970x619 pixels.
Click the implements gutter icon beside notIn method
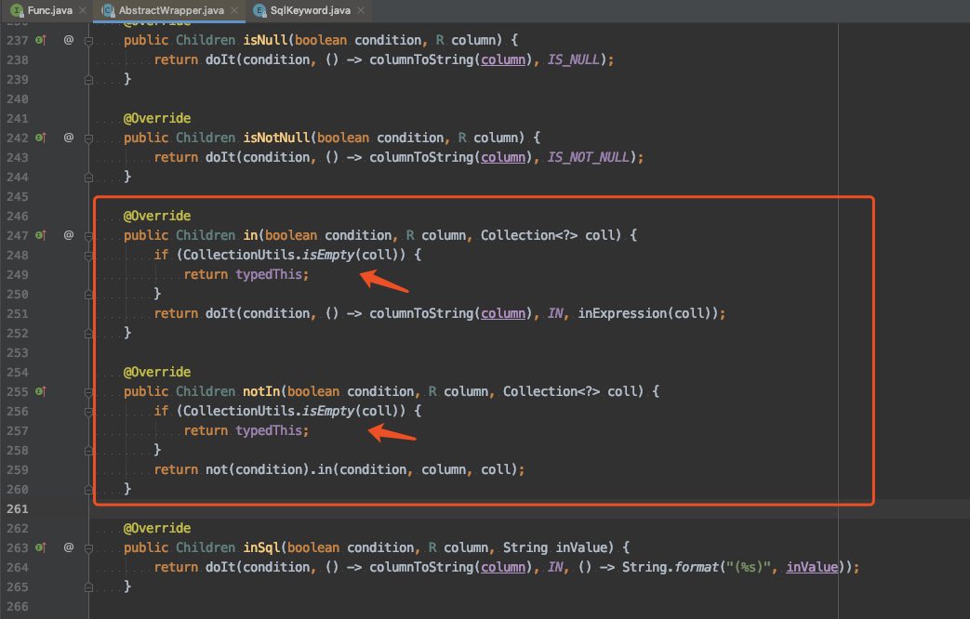pos(40,391)
